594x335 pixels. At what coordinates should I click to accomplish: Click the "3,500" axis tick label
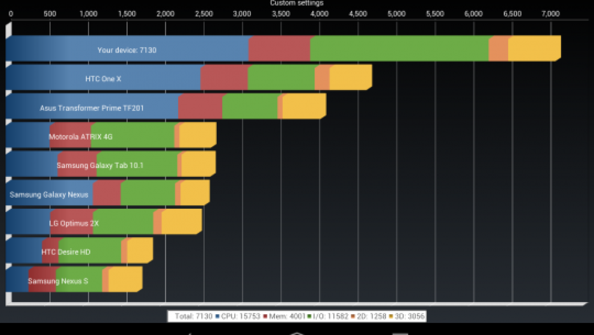click(281, 14)
